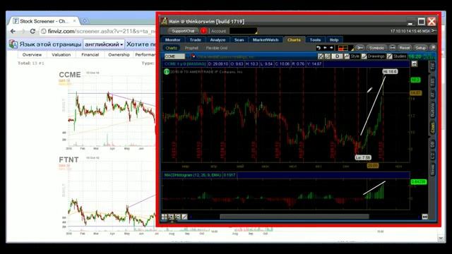Open the Tools tab
The image size is (452, 254).
click(x=315, y=40)
